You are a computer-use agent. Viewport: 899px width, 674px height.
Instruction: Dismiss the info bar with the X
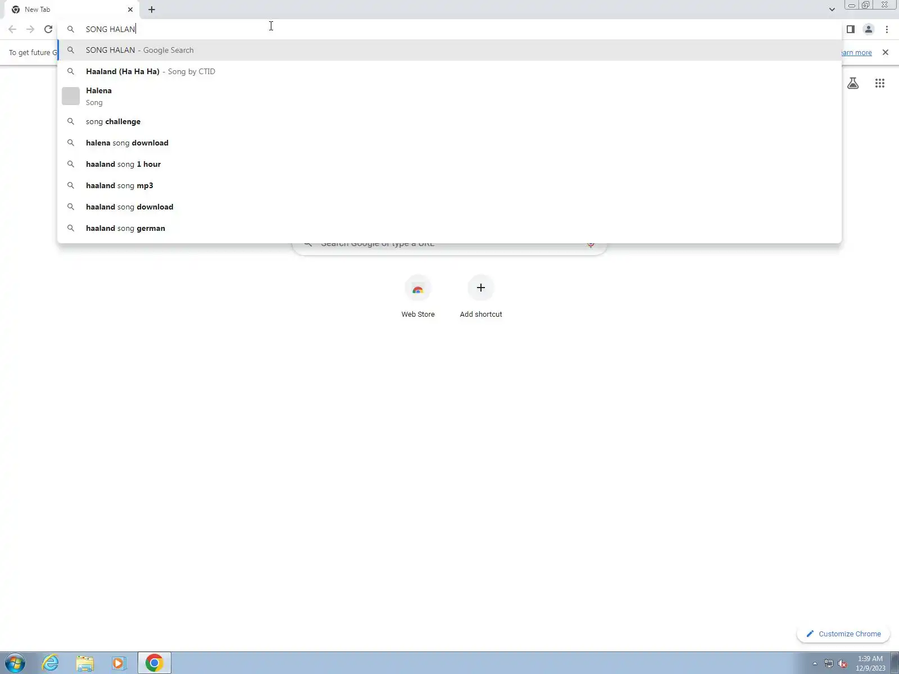pyautogui.click(x=886, y=52)
